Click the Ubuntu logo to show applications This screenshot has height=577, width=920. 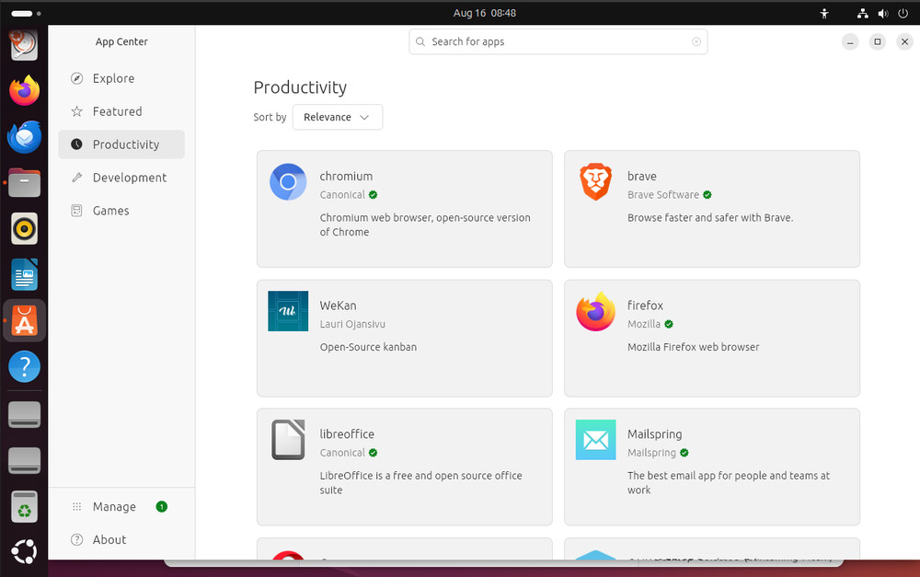tap(23, 551)
